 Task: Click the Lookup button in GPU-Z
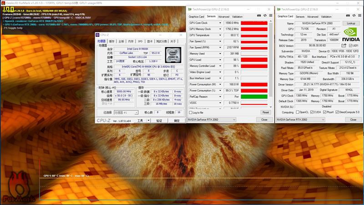[351, 23]
